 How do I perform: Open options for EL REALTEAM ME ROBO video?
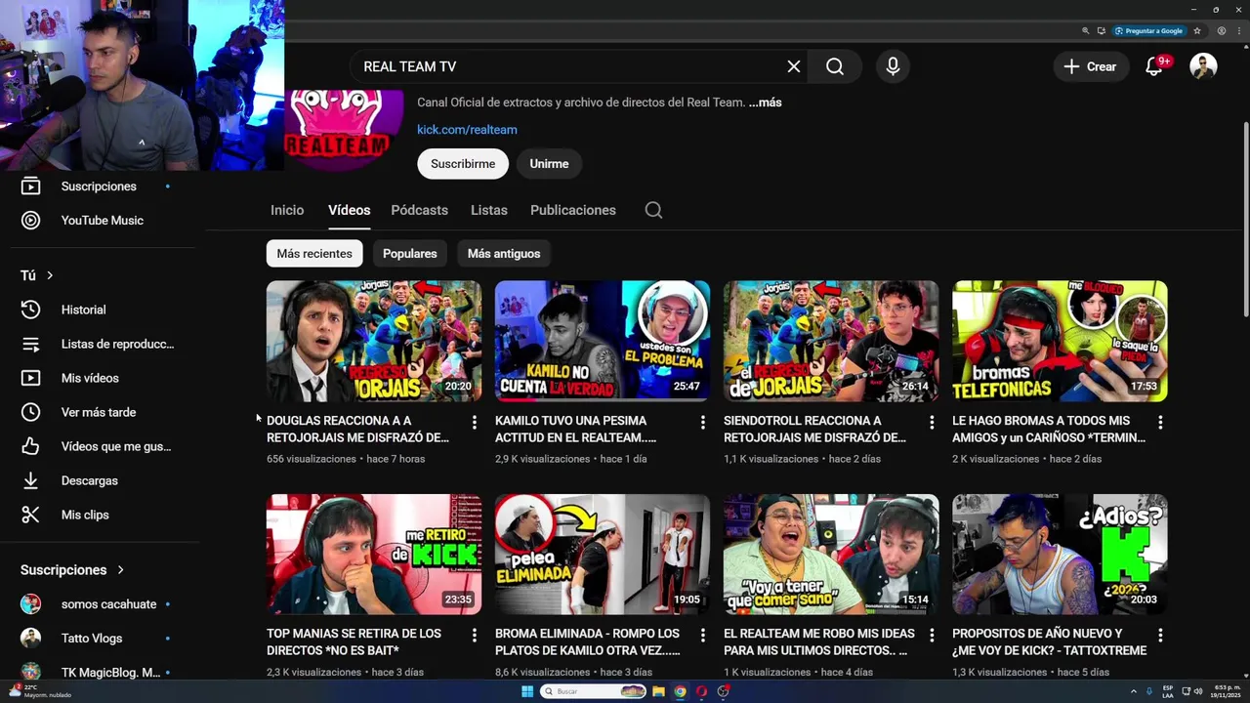click(x=932, y=636)
